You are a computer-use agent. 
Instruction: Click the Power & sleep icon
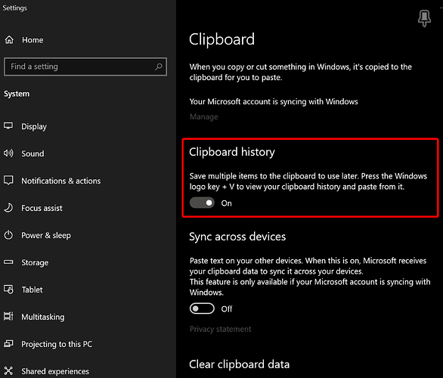(8, 235)
